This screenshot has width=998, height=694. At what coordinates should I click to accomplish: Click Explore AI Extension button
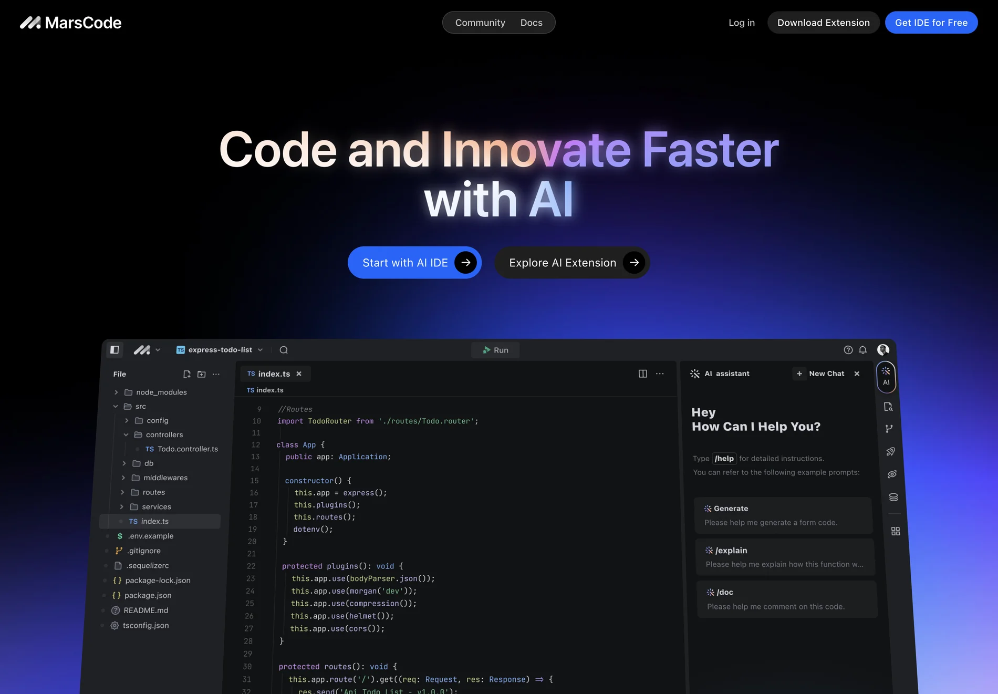pyautogui.click(x=572, y=262)
